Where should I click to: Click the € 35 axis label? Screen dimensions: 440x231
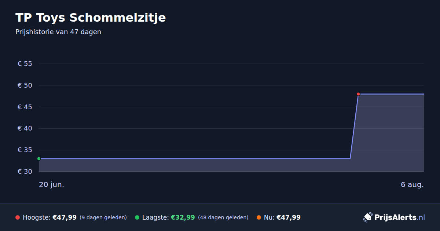pyautogui.click(x=25, y=150)
